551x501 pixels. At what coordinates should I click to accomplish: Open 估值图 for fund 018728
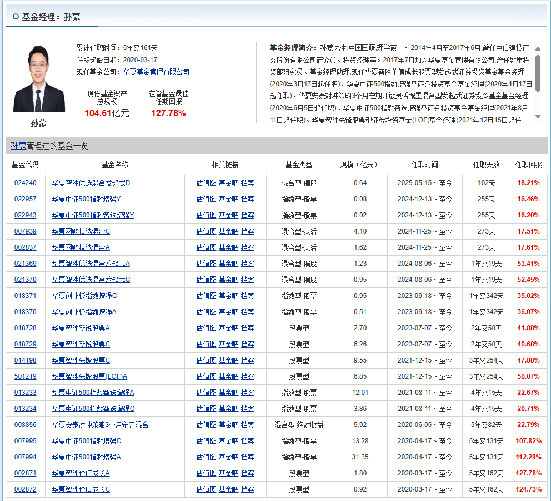click(x=206, y=328)
